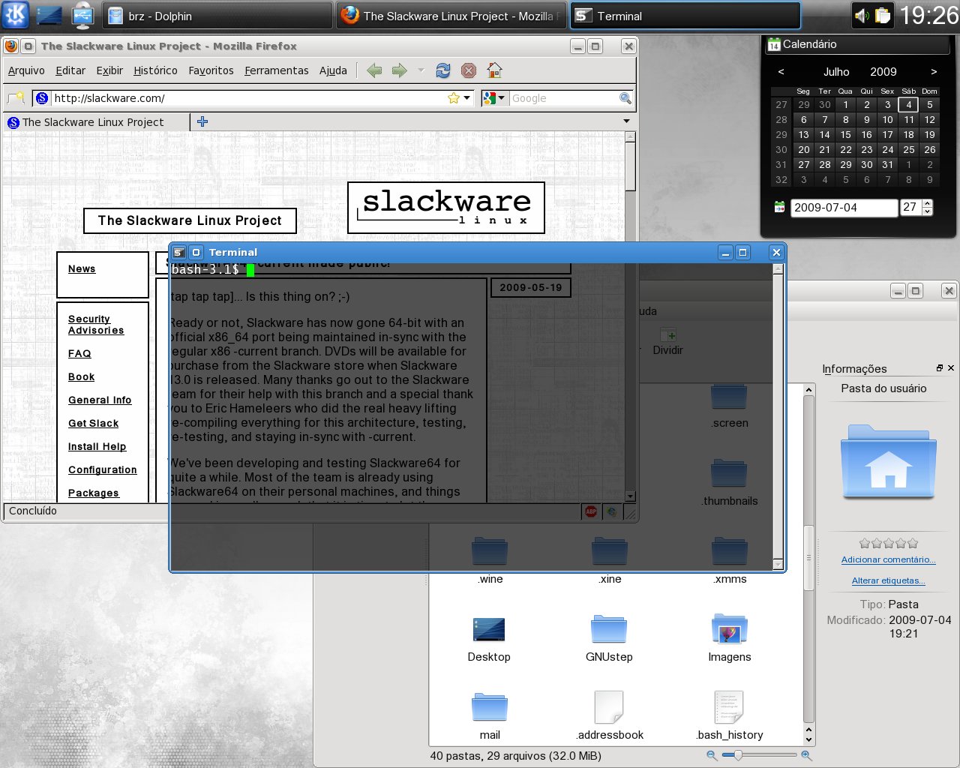Go to the previous month in calendar
This screenshot has height=768, width=960.
point(781,72)
